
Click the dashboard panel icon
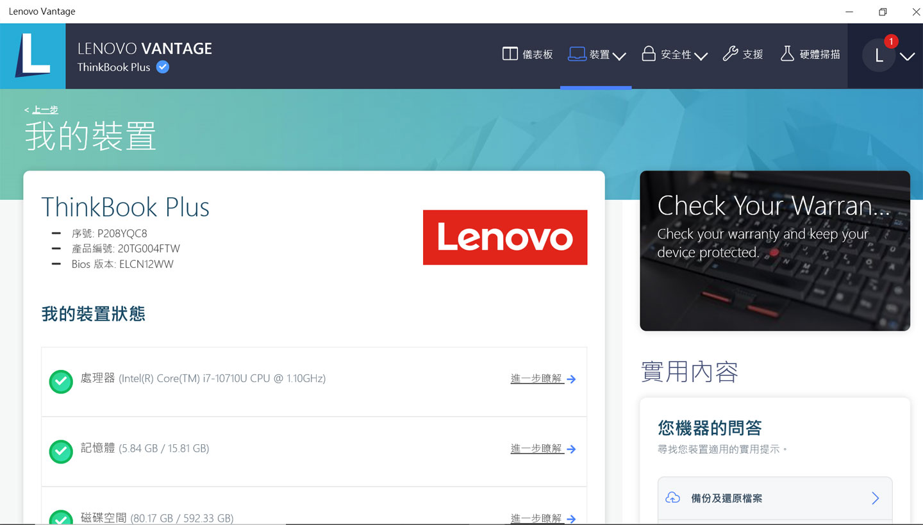click(510, 54)
